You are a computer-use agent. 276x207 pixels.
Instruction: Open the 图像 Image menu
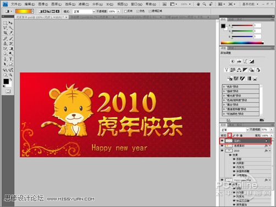coord(43,4)
